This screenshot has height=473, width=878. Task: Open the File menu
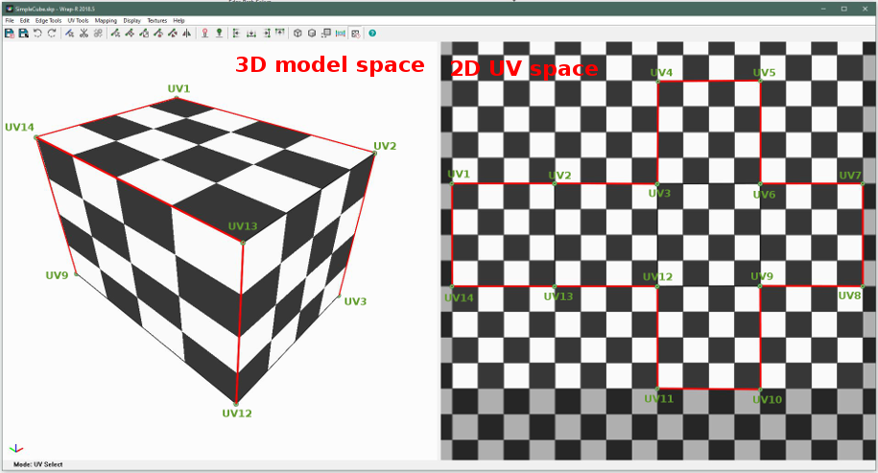pos(10,20)
